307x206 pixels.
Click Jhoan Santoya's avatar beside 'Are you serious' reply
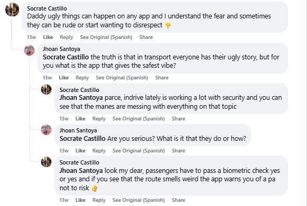tap(46, 130)
